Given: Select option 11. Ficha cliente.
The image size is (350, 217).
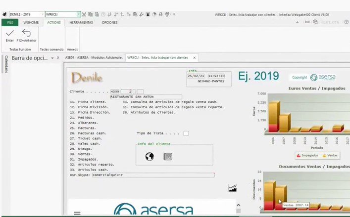Looking at the screenshot, I should (x=88, y=102).
